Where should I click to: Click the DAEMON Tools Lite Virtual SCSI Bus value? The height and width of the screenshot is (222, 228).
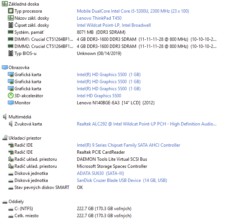(x=112, y=159)
